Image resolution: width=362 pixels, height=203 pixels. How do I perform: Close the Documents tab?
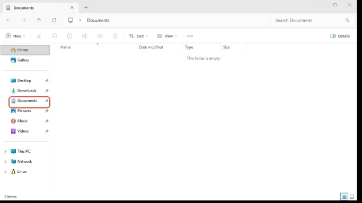pos(72,7)
